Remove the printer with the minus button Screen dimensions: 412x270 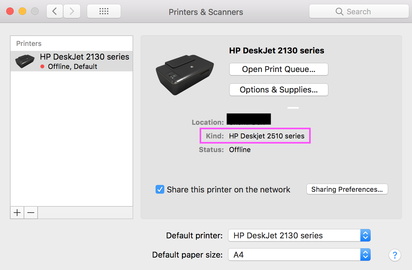click(31, 213)
